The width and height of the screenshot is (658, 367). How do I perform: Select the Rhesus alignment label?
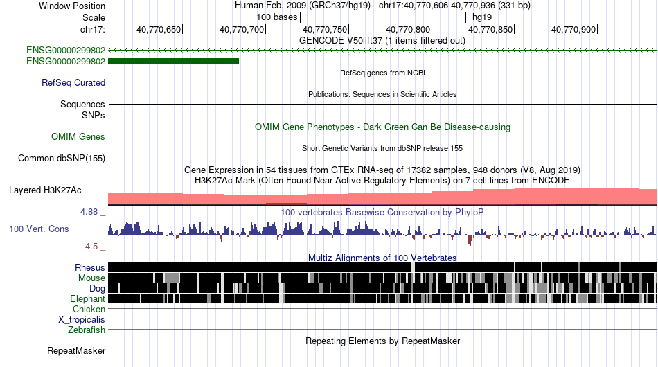click(x=90, y=267)
